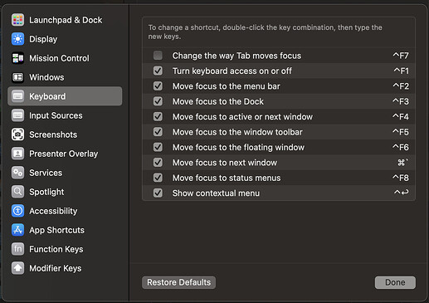The width and height of the screenshot is (429, 303).
Task: Uncheck Move focus to status menus
Action: 158,178
